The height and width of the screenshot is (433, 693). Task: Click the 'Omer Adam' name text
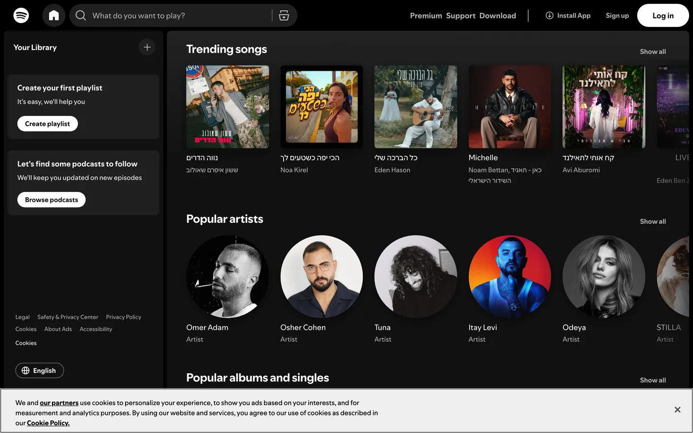pyautogui.click(x=207, y=328)
